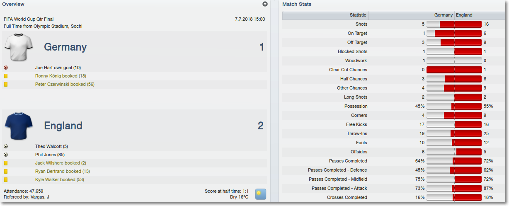Click yellow card icon next to Ronny König
This screenshot has height=206, width=509.
point(6,76)
